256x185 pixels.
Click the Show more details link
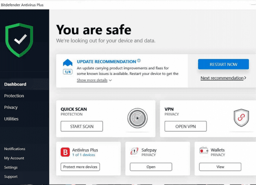tap(92, 80)
